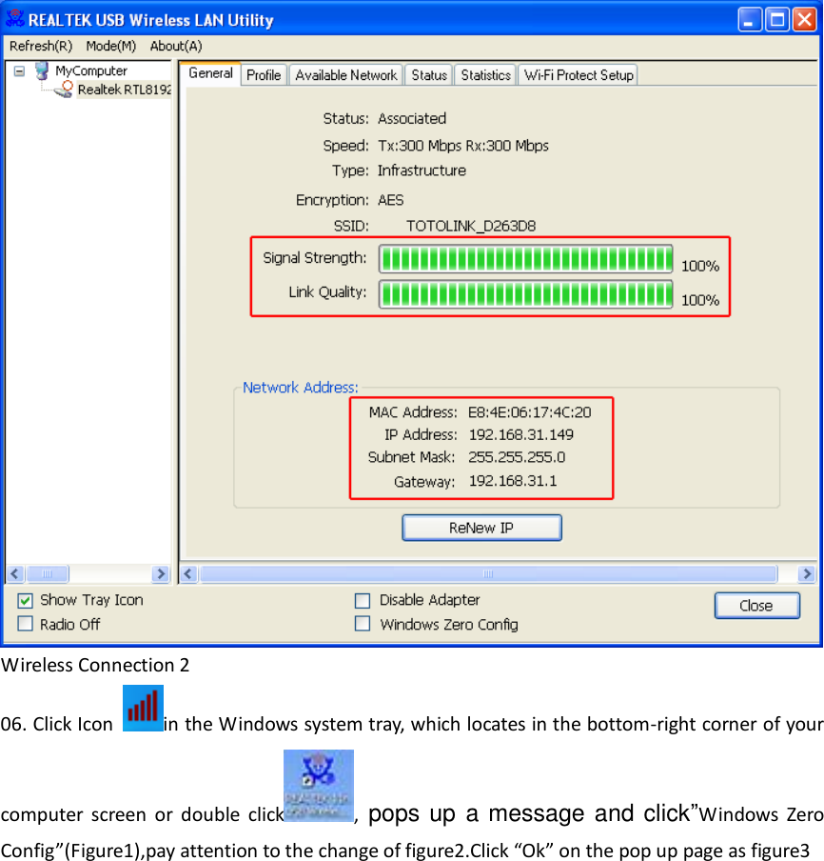The image size is (824, 861).
Task: Click the Realtek app icon in title bar
Action: pos(15,19)
